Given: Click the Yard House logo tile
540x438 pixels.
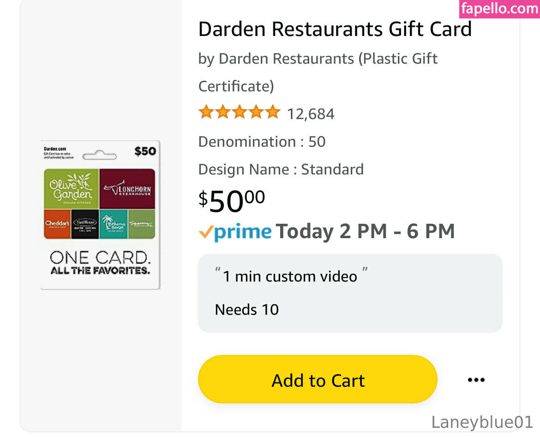Looking at the screenshot, I should pyautogui.click(x=85, y=224).
